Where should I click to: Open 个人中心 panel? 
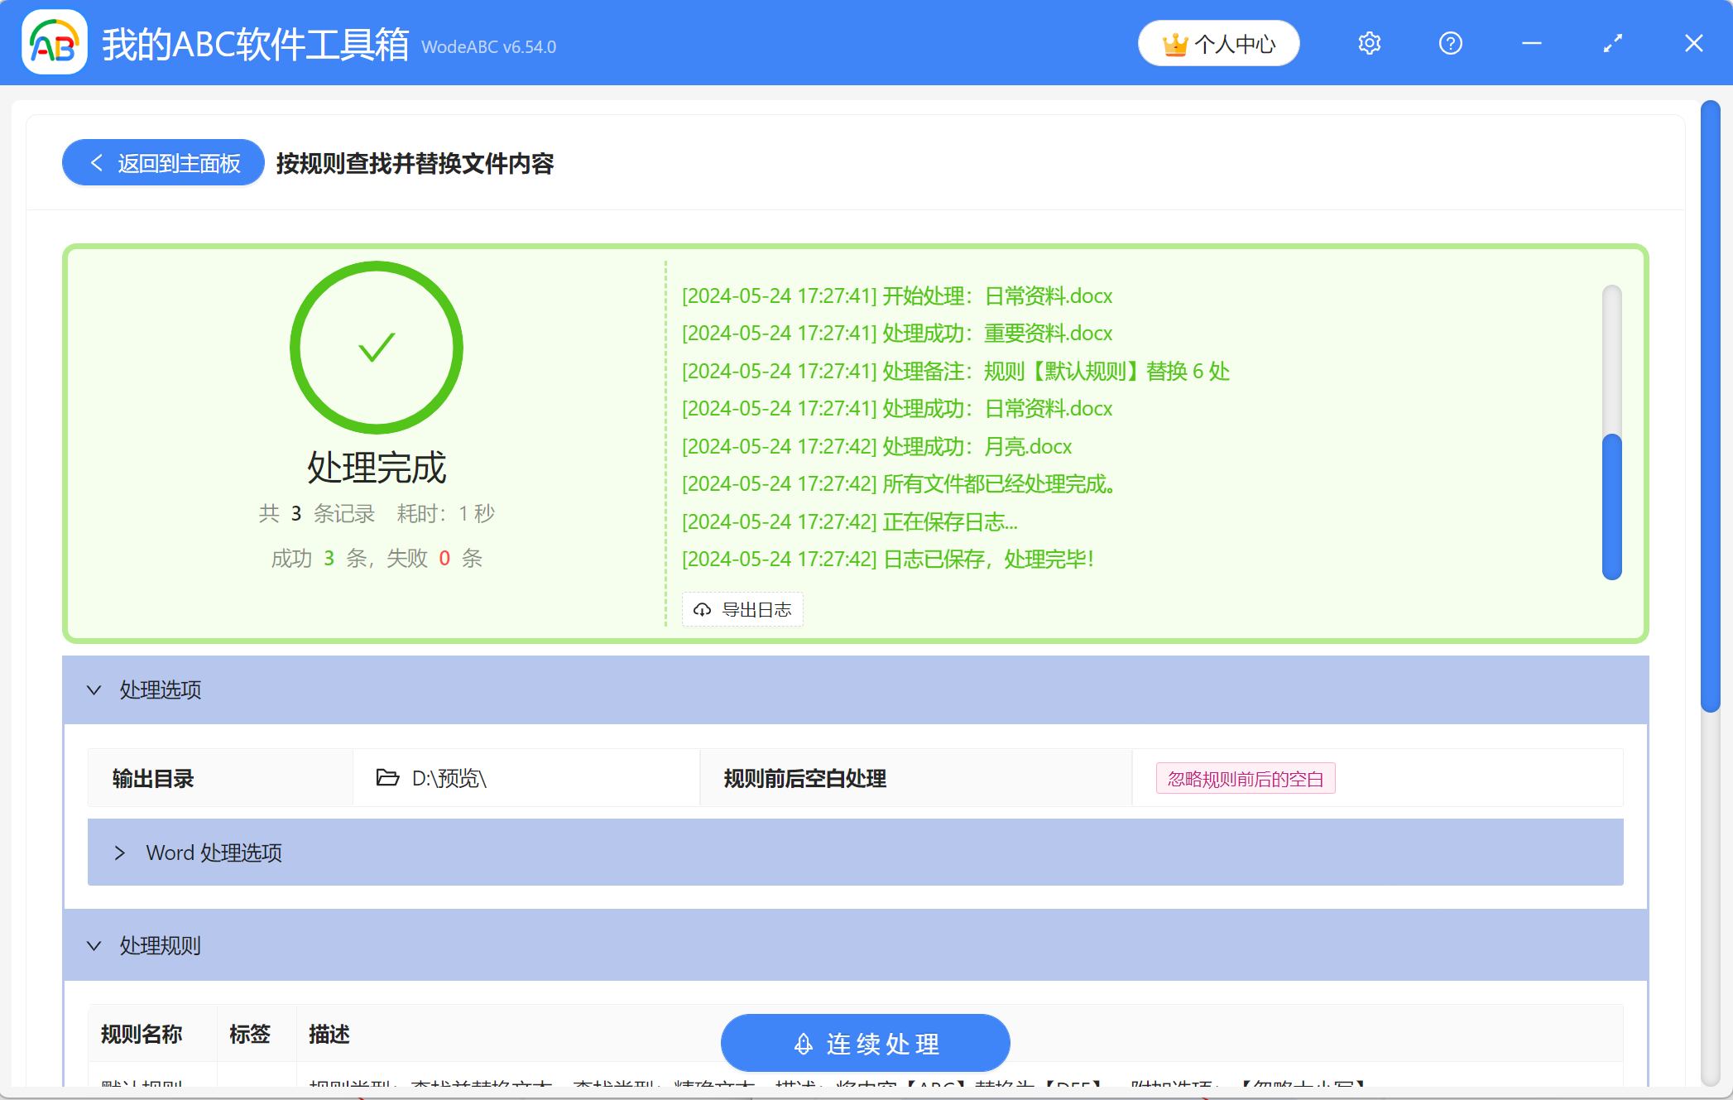[x=1218, y=42]
